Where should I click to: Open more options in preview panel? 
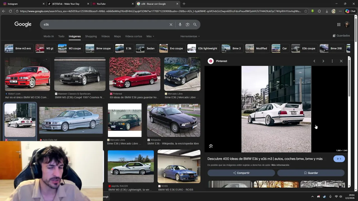pos(332,61)
